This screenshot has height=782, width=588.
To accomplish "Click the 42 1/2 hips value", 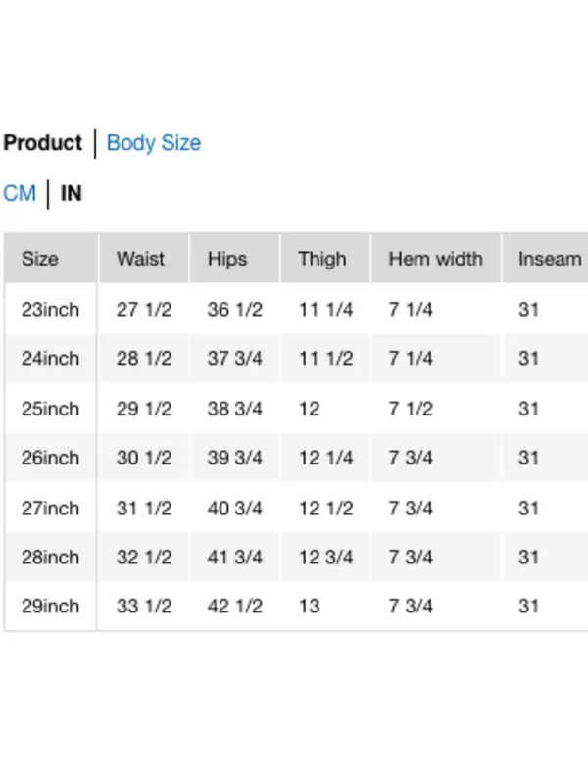I will click(x=235, y=606).
